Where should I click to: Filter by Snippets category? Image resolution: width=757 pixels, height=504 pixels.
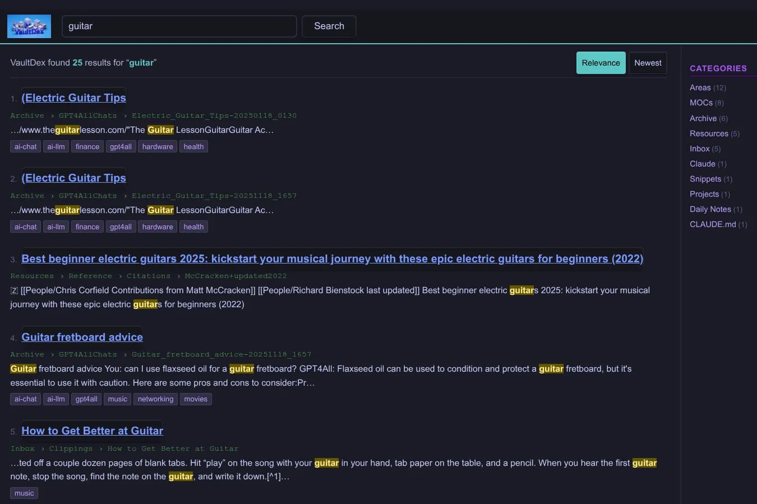tap(711, 179)
